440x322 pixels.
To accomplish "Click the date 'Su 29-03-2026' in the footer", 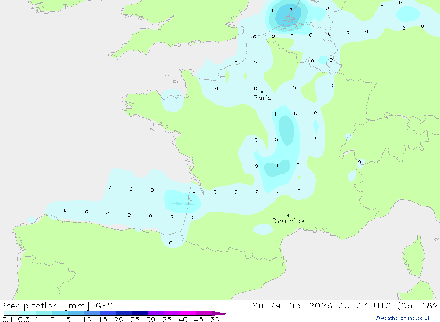I will click(x=292, y=306).
